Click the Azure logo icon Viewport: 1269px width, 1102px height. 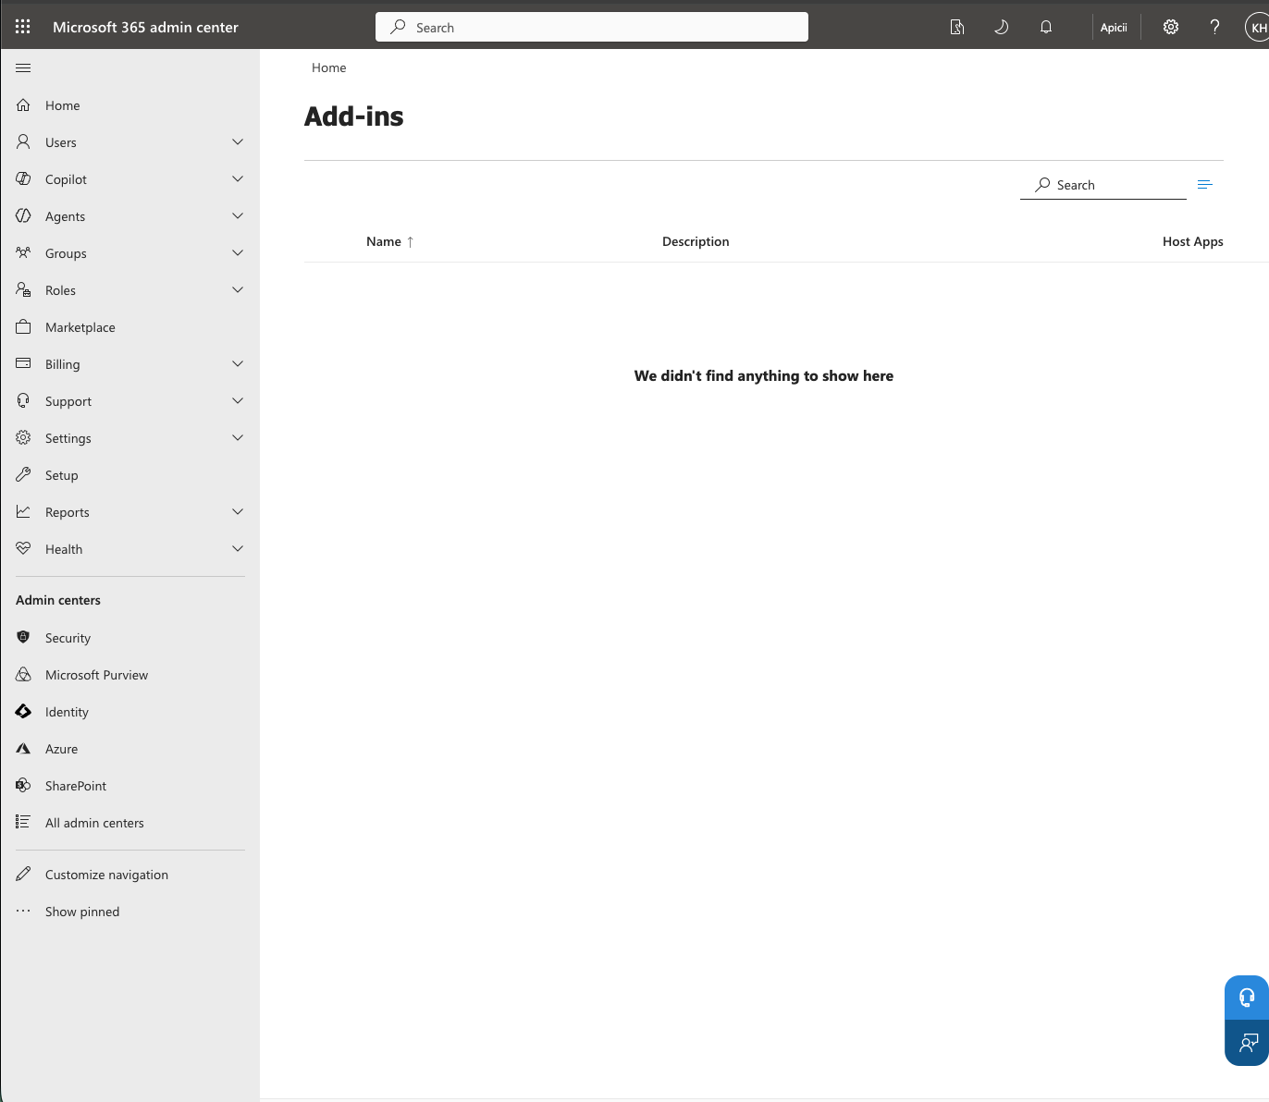[x=23, y=749]
